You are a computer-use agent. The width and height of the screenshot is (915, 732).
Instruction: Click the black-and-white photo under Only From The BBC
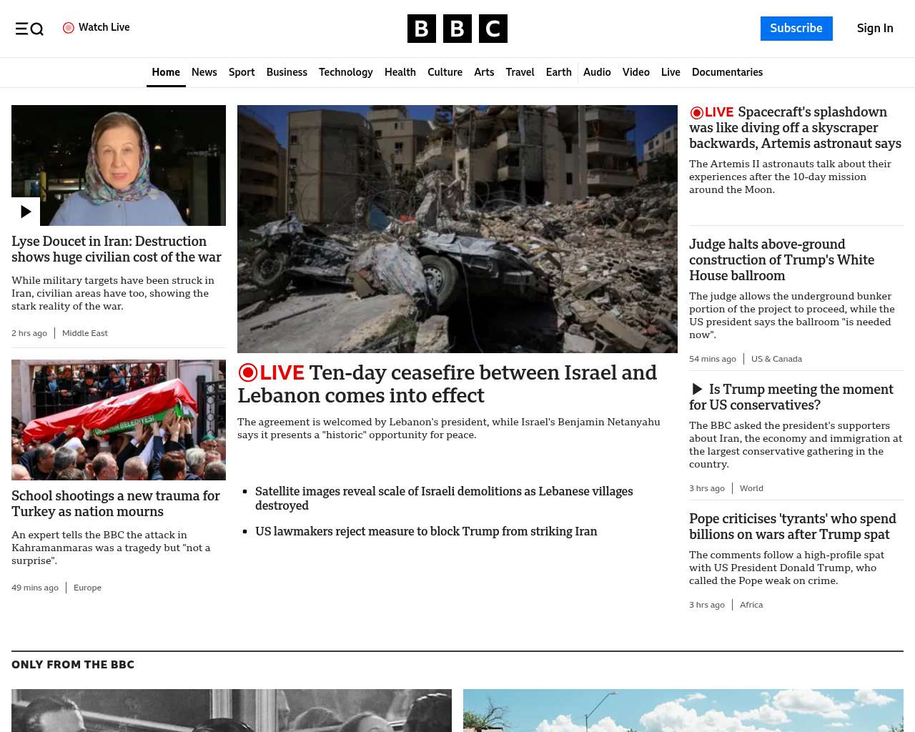pos(232,711)
